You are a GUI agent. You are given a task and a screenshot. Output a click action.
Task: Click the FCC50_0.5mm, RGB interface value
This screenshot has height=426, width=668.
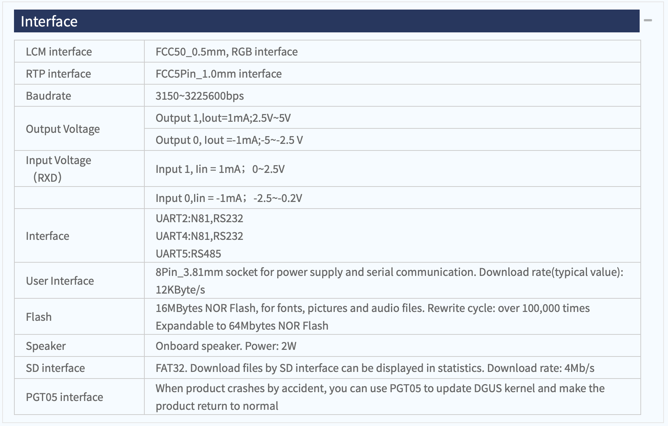[226, 52]
